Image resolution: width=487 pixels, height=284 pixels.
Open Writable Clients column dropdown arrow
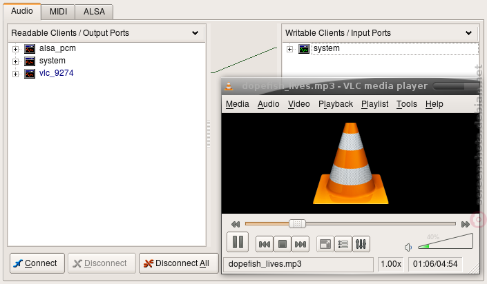coord(468,33)
